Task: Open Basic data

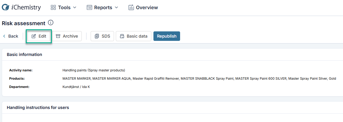Action: point(133,36)
